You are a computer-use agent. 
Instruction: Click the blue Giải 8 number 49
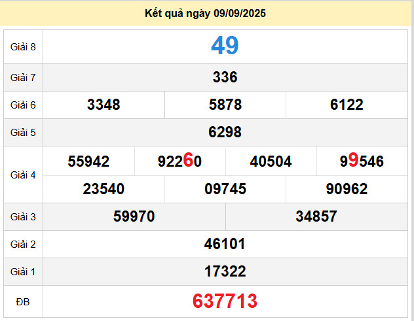pyautogui.click(x=225, y=46)
